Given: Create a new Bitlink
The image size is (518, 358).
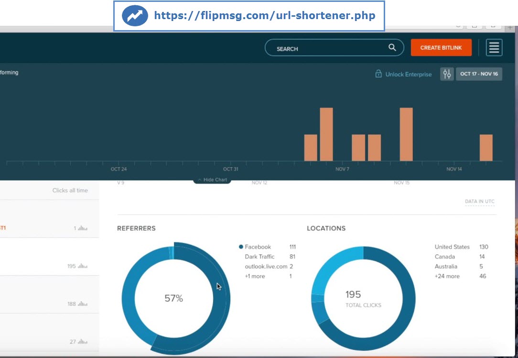Looking at the screenshot, I should tap(441, 48).
